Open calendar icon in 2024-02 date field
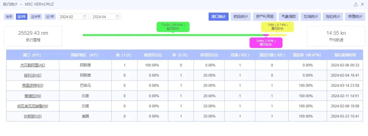 click(x=85, y=17)
